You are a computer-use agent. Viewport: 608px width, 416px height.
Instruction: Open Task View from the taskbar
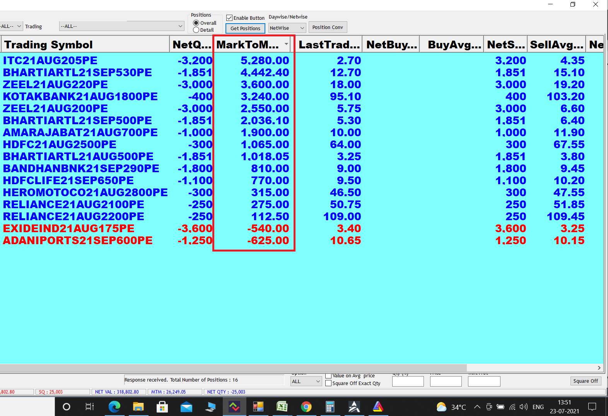[90, 407]
